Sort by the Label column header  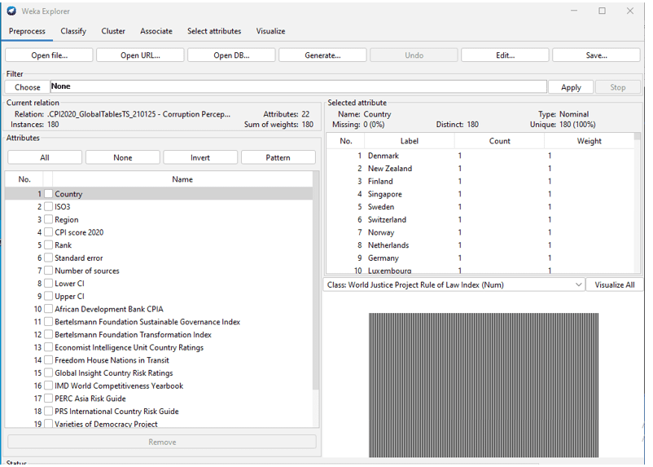tap(410, 141)
